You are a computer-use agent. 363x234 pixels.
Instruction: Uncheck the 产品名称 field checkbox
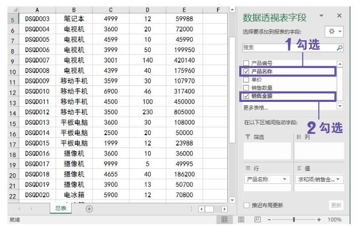tap(246, 71)
